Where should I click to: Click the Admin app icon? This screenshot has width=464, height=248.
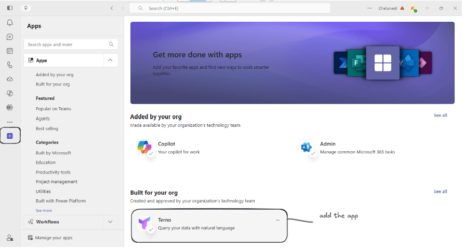pyautogui.click(x=306, y=147)
